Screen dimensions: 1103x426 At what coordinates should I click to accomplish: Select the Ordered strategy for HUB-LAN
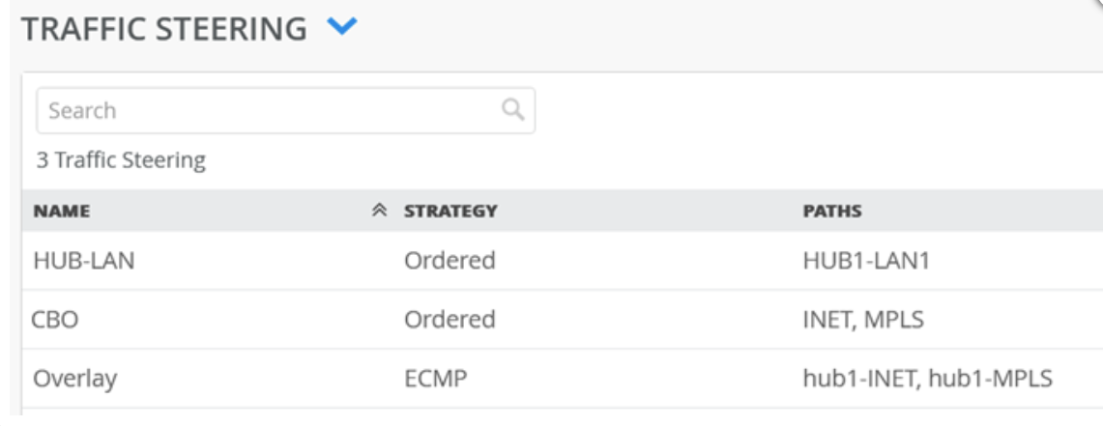[x=450, y=261]
